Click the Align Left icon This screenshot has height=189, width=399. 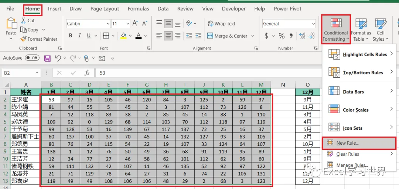[x=159, y=36]
